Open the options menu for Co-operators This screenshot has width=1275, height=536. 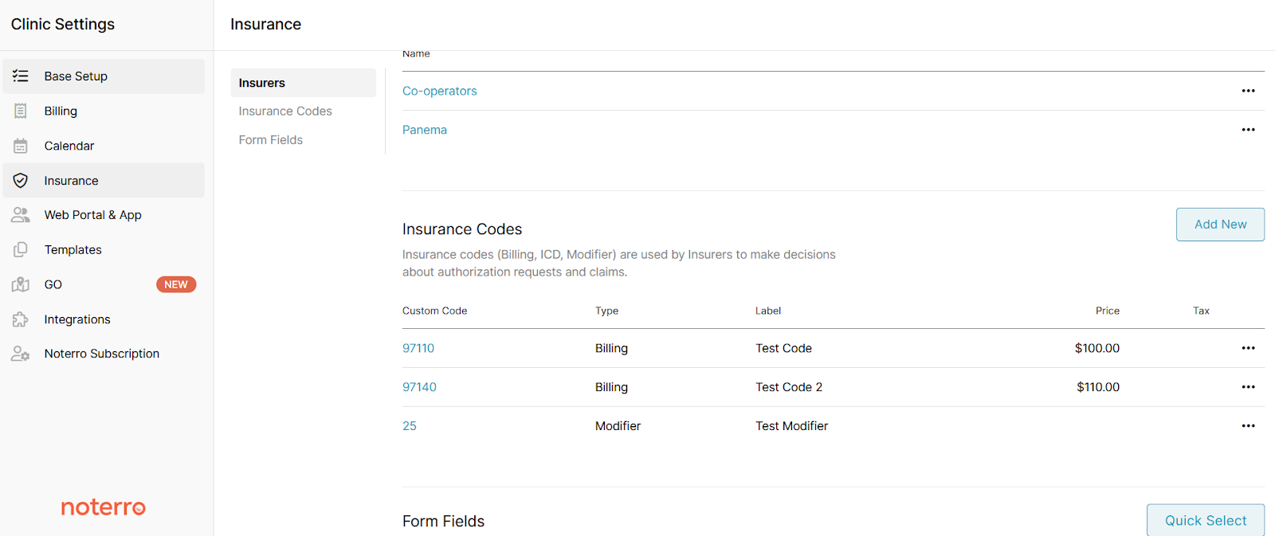(x=1248, y=91)
